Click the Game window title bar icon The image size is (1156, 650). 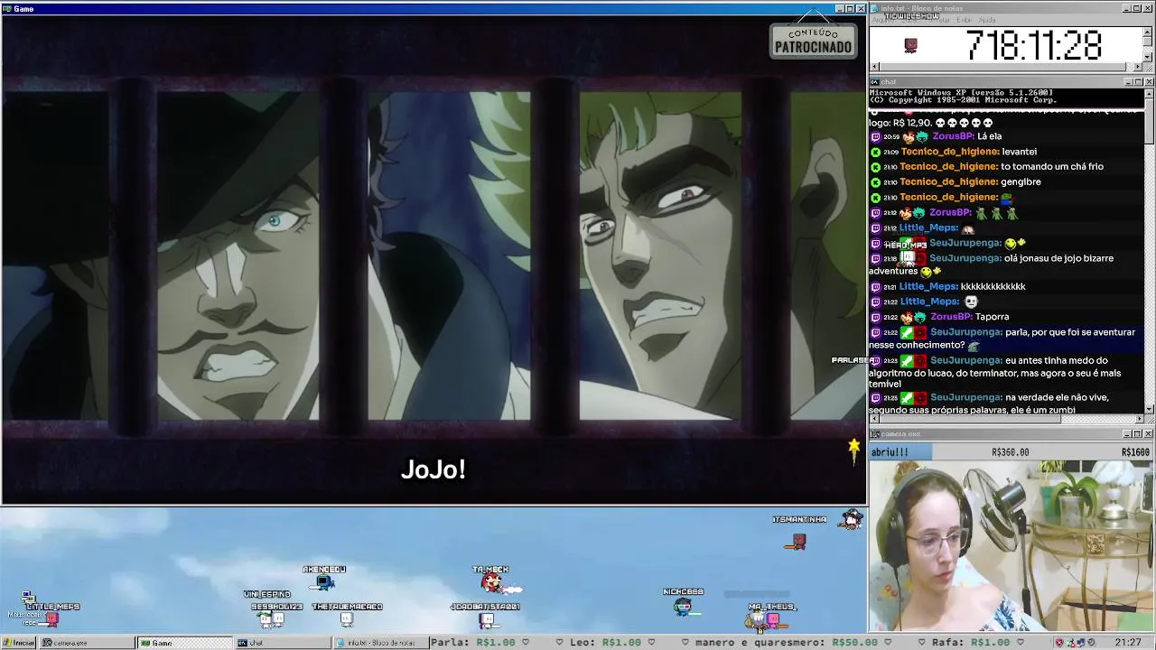point(6,8)
